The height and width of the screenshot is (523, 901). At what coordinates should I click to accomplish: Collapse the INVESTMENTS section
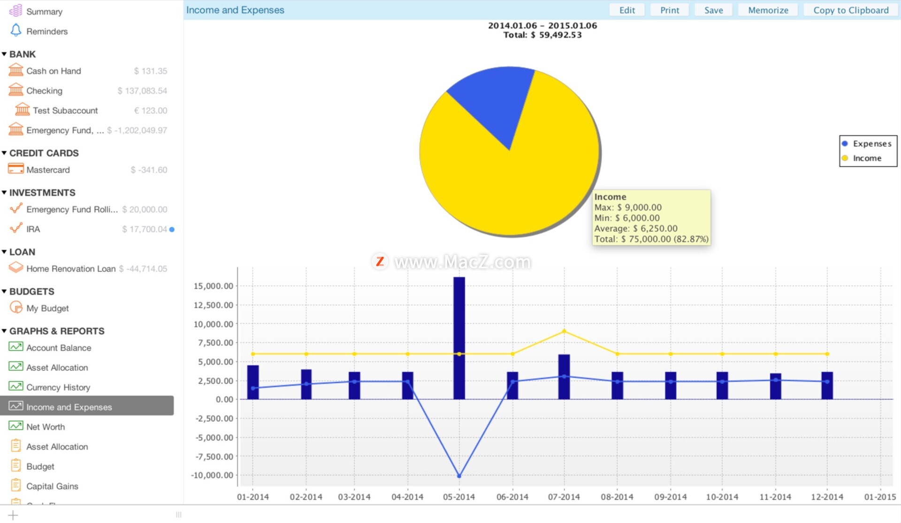(x=4, y=192)
